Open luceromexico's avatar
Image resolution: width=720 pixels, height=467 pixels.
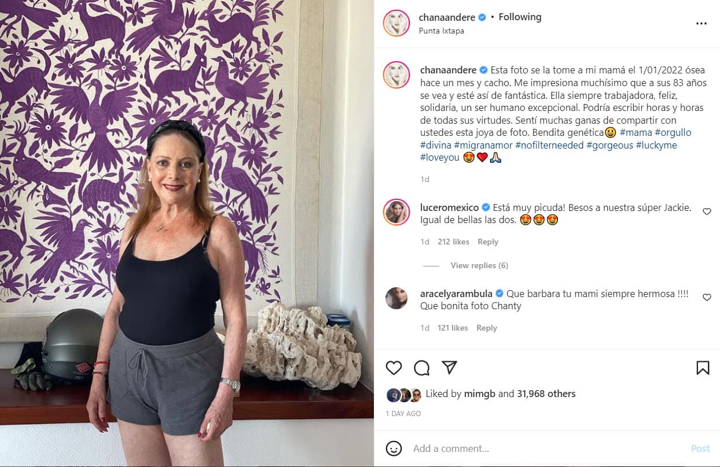pos(396,212)
